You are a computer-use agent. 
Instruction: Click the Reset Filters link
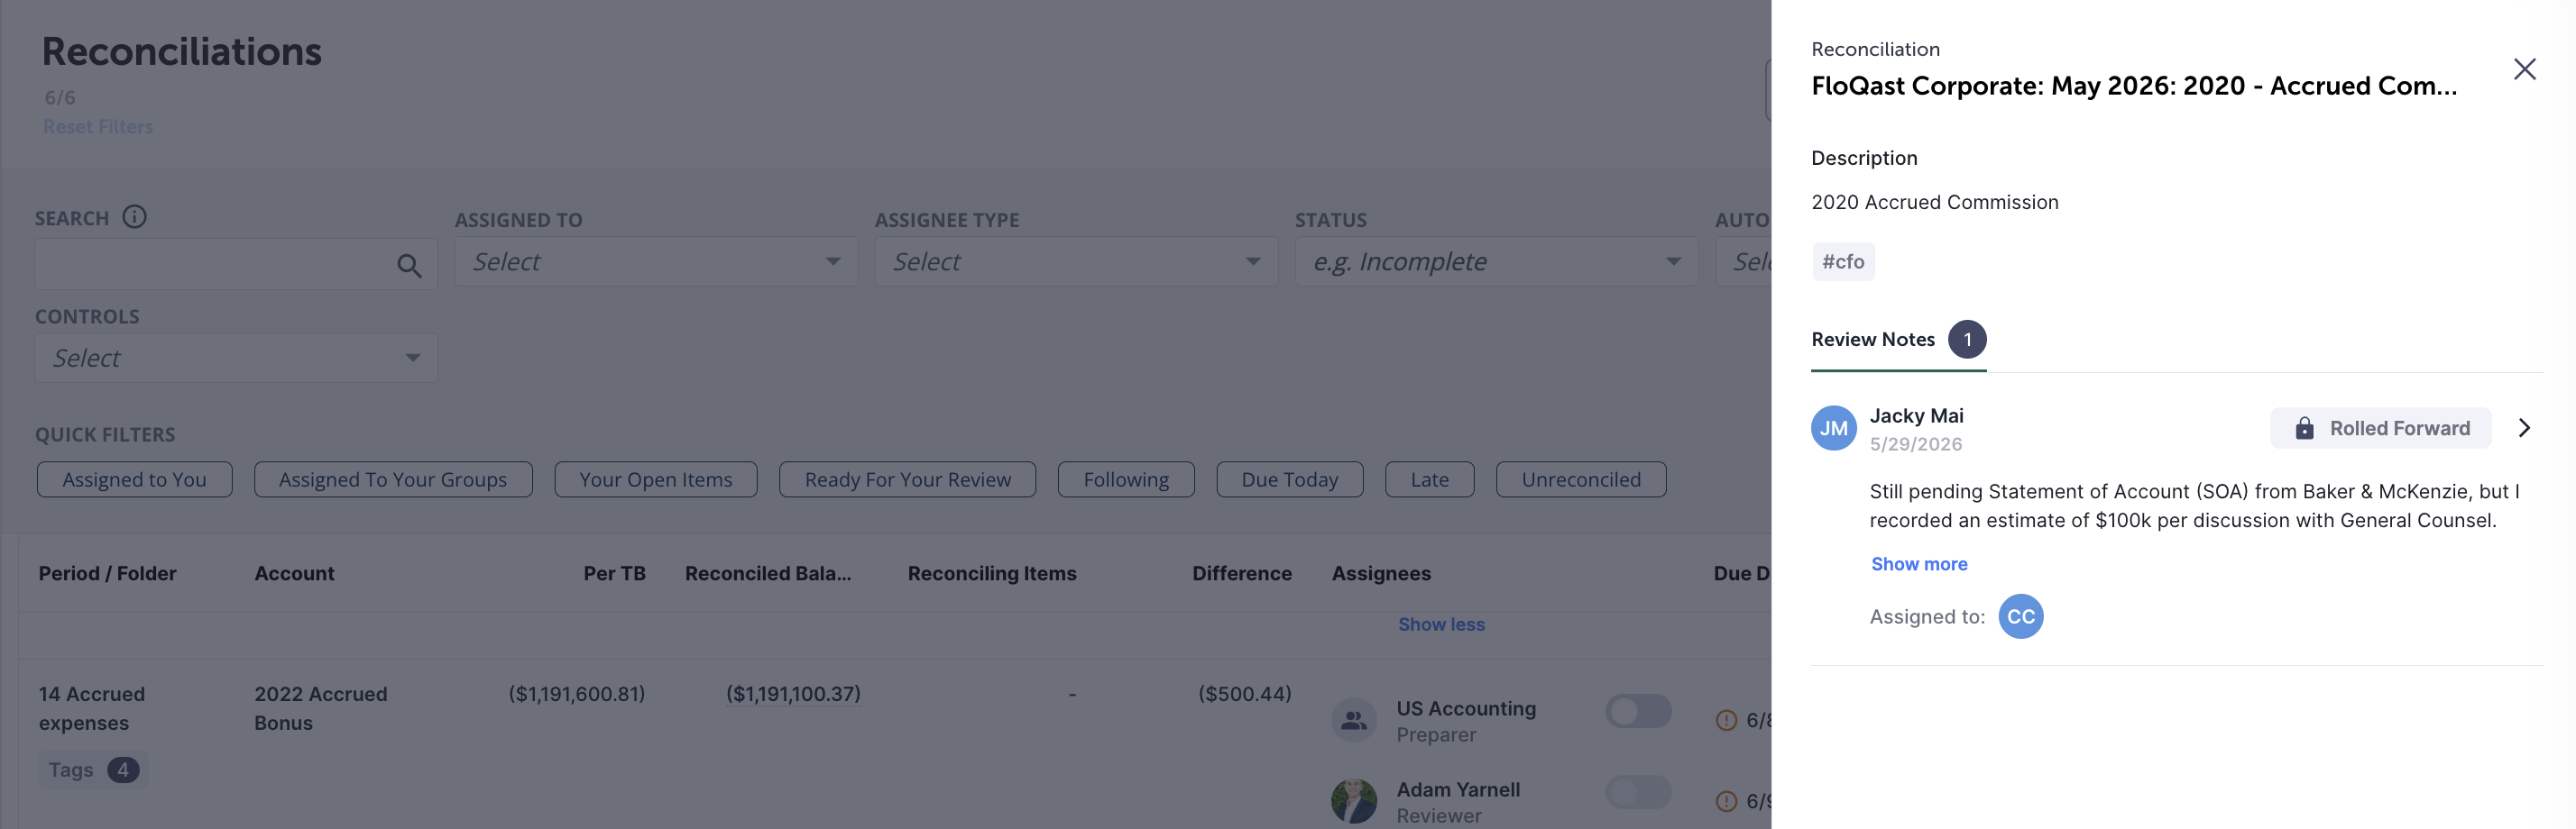click(x=98, y=127)
